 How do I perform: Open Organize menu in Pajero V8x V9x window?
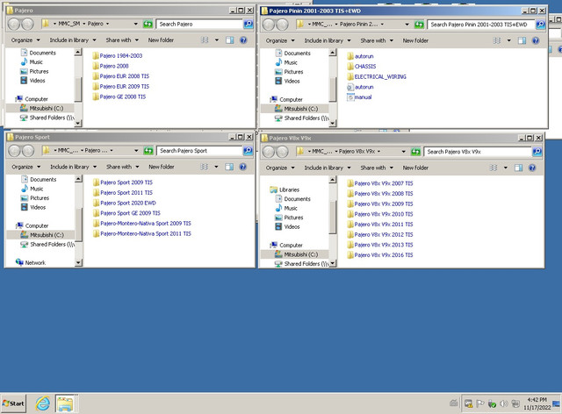click(x=280, y=168)
